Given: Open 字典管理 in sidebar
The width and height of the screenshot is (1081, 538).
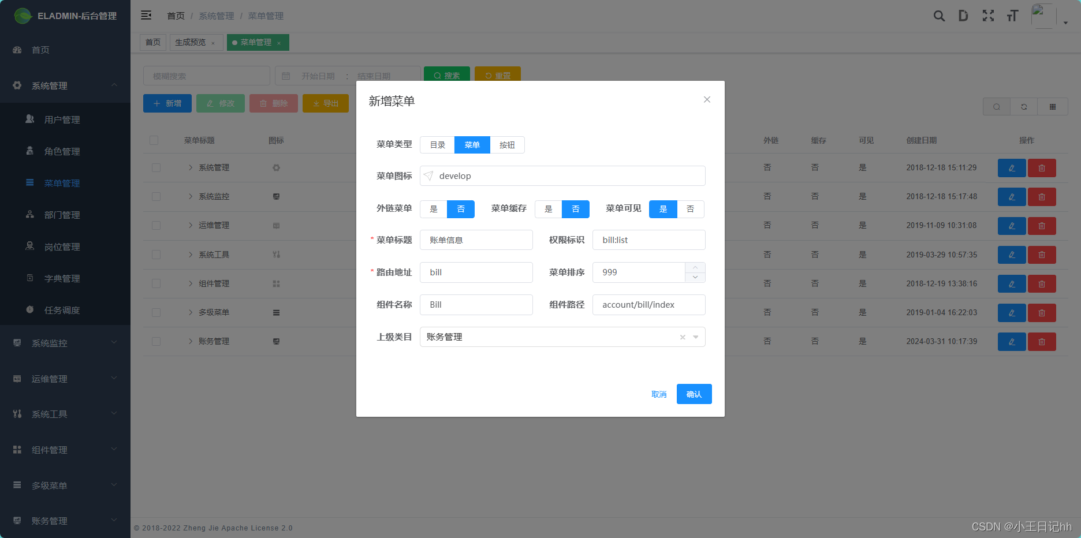Looking at the screenshot, I should tap(65, 278).
